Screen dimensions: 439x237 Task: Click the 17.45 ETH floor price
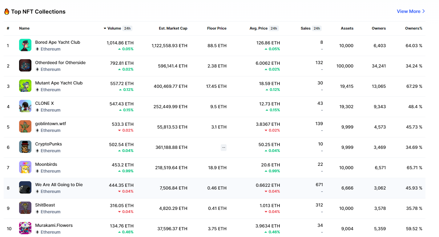point(216,86)
